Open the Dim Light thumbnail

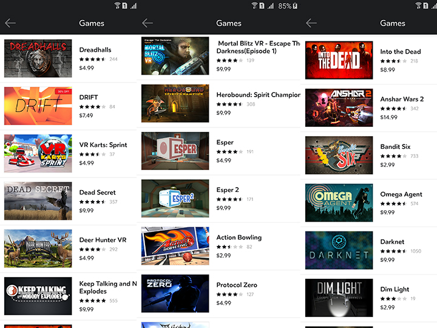339,298
